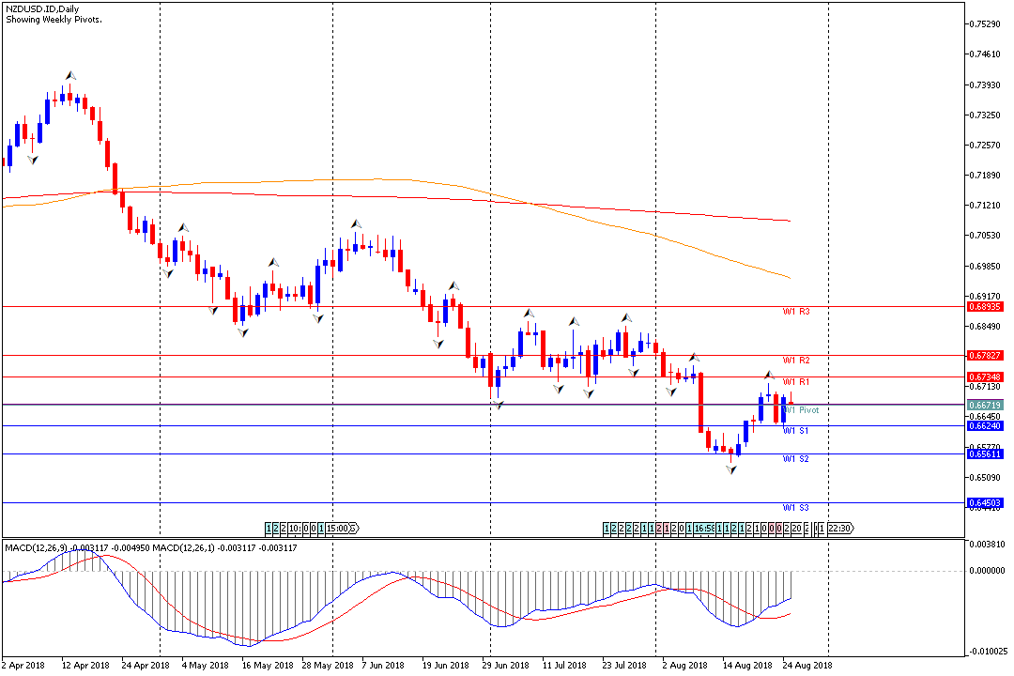Click the 12 Apr 2018 date label
1014x676 pixels.
pos(85,665)
